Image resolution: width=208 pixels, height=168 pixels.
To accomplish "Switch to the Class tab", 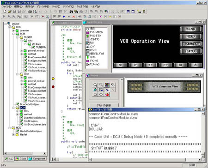I will [x=21, y=159].
